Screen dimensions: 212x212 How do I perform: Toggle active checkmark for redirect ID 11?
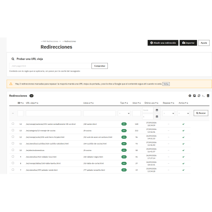click(183, 144)
